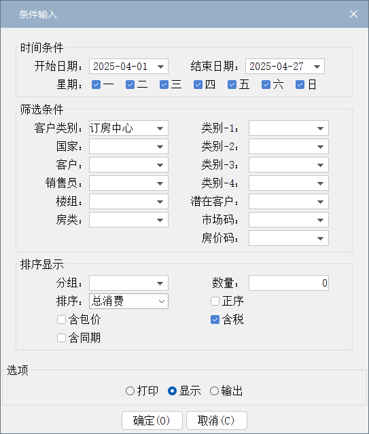Click the 确定(O) button
The width and height of the screenshot is (369, 434).
pos(152,420)
